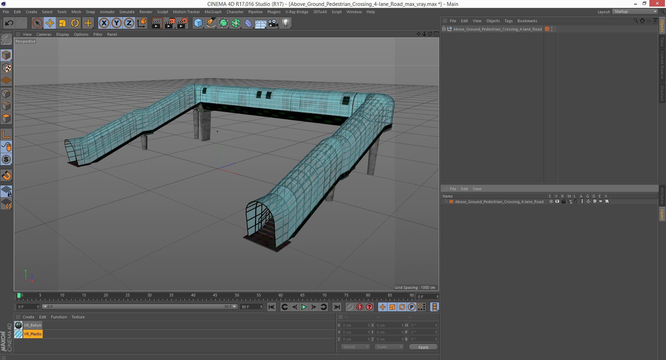The height and width of the screenshot is (360, 666).
Task: Toggle layer view visibility eye icon
Action: 557,201
